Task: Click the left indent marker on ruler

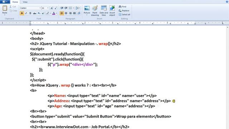Action: (x=30, y=24)
